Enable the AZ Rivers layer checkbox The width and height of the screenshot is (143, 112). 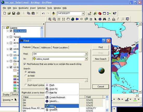pyautogui.click(x=11, y=43)
